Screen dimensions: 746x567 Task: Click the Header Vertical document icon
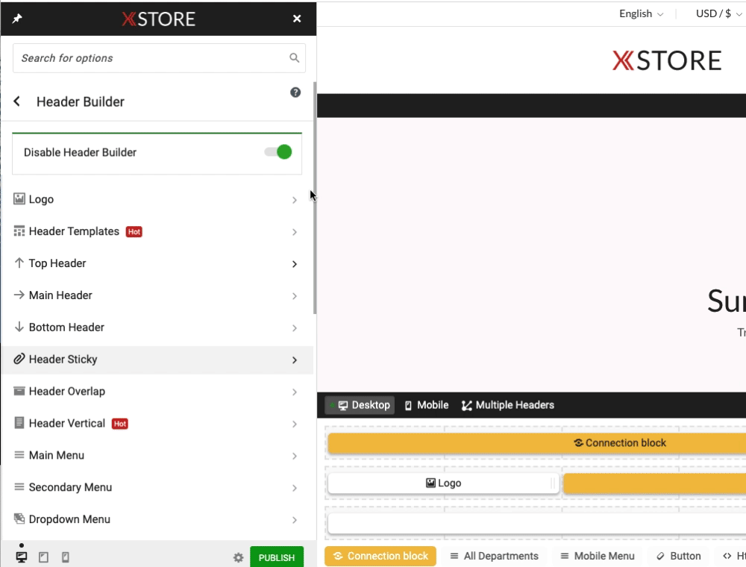click(19, 423)
